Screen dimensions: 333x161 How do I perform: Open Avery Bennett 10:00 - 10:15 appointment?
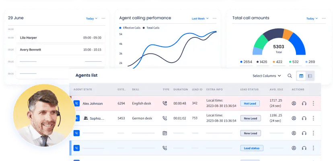pyautogui.click(x=60, y=50)
